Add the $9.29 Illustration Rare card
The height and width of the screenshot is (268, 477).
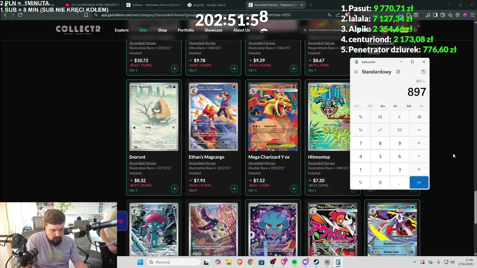tap(294, 68)
